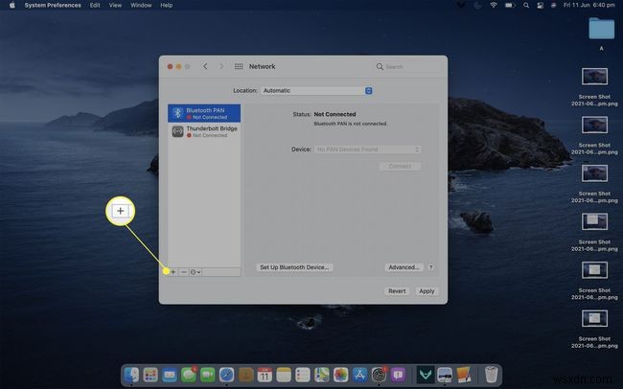Screen dimensions: 623x389
Task: Open Feedback Assistant from the Dock
Action: coord(398,375)
